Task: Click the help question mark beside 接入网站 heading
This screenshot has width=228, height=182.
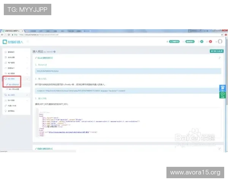Action: [54, 52]
